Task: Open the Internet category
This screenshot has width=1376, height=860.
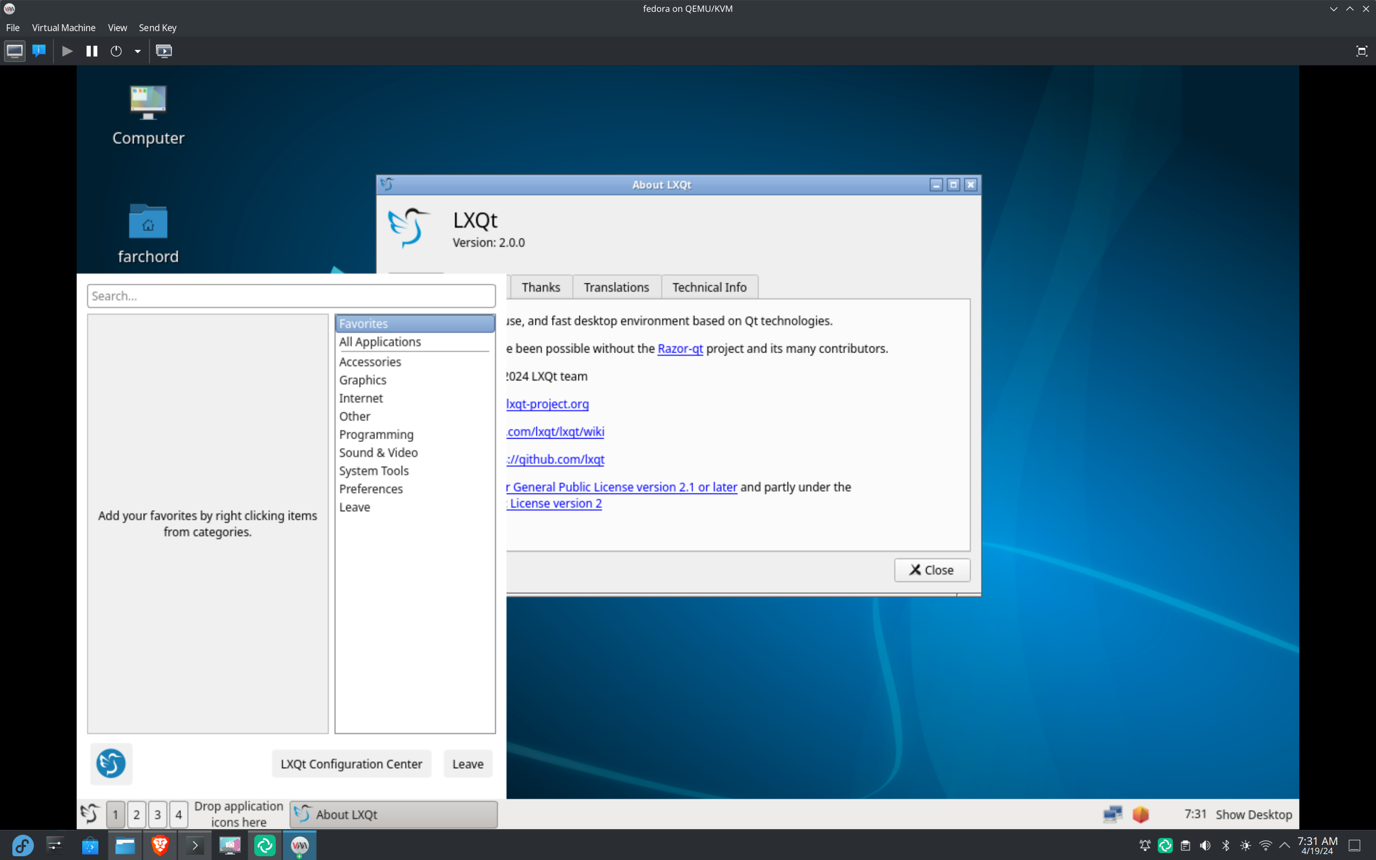Action: tap(415, 398)
